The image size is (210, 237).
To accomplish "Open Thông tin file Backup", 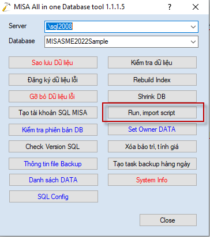I will (53, 164).
